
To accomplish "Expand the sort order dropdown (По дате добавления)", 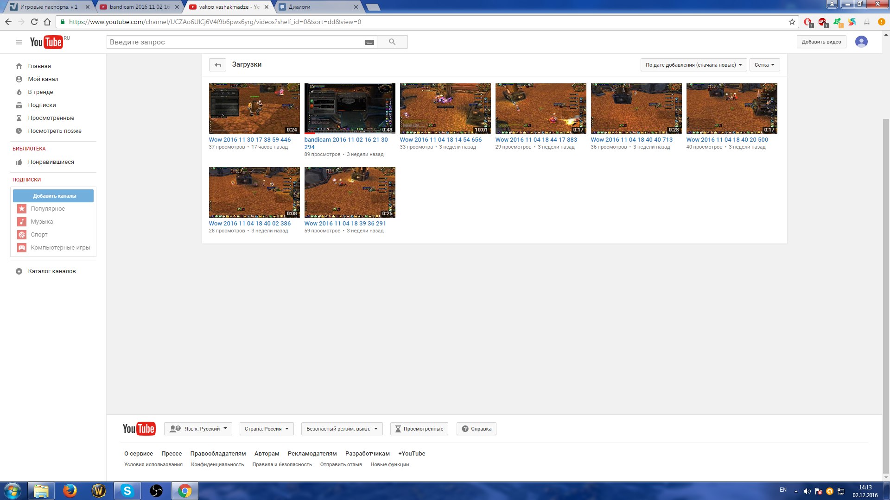I will coord(693,65).
